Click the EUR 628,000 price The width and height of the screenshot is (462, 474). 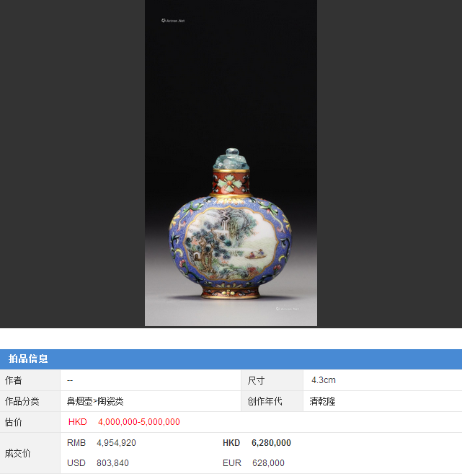254,462
